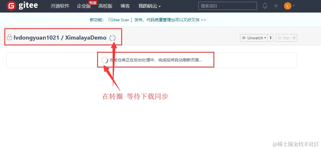The width and height of the screenshot is (321, 149).
Task: Click the refresh spinner next to XimalayaDemo
Action: (x=113, y=38)
